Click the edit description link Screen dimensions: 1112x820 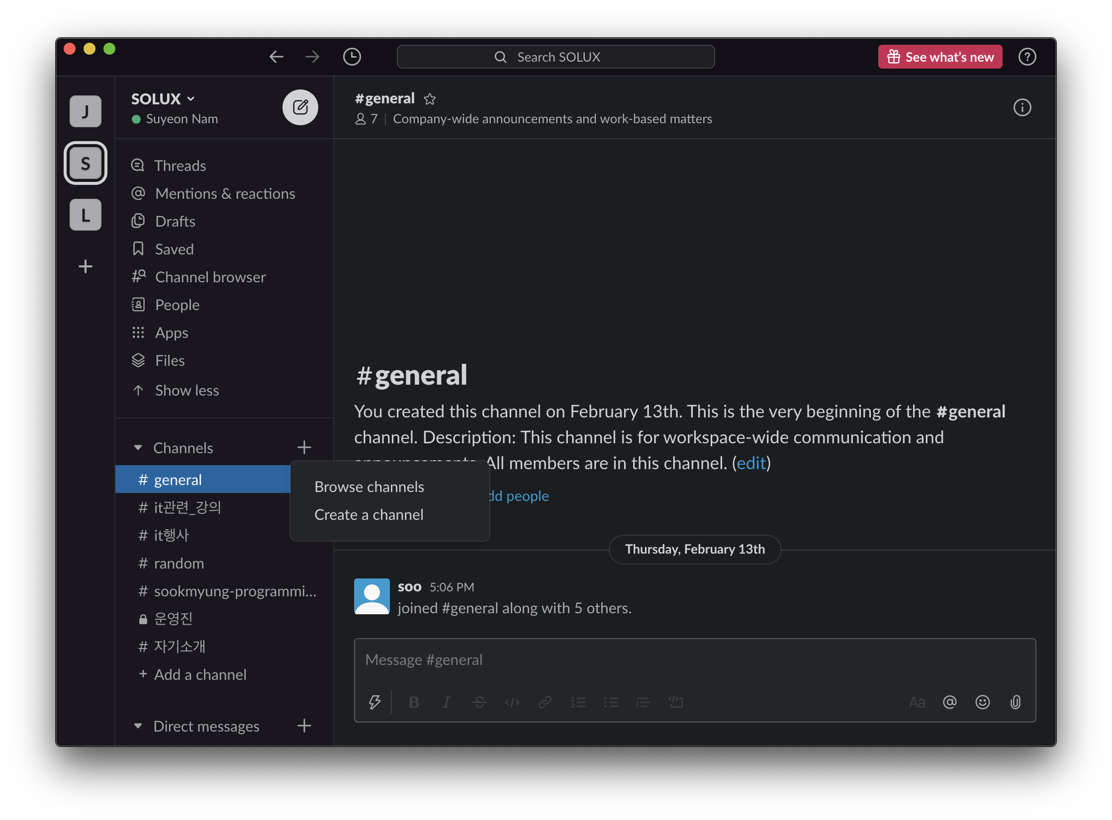751,463
